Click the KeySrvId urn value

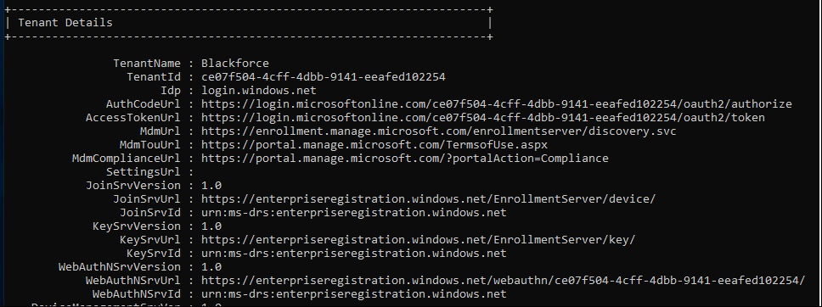pos(354,254)
